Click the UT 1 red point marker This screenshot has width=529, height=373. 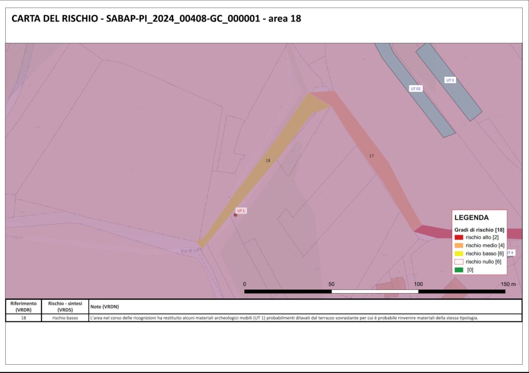235,215
